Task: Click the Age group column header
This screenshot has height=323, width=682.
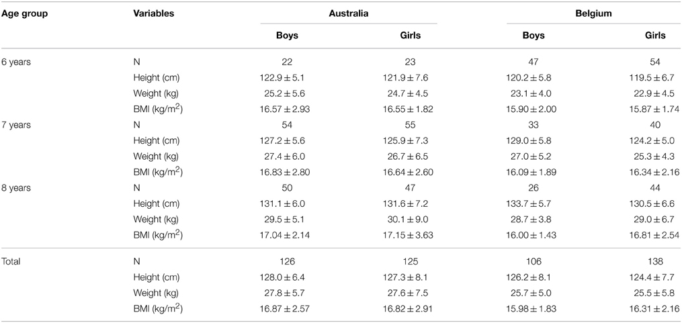Action: (24, 13)
